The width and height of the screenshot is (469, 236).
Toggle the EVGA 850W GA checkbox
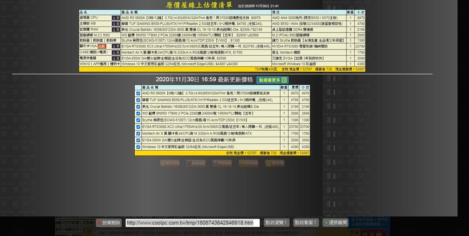[x=138, y=140]
